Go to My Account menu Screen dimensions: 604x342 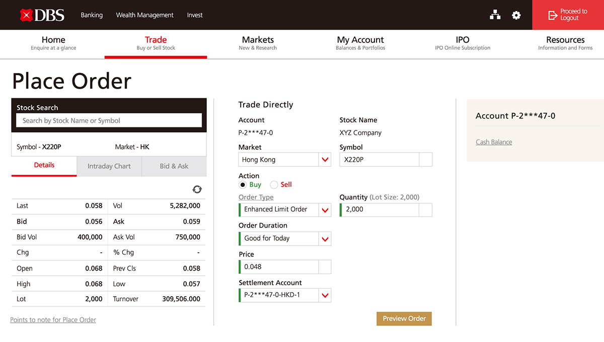[360, 43]
